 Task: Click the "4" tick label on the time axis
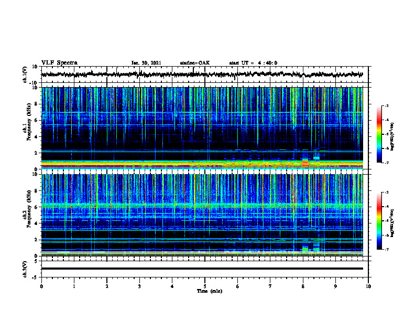click(x=172, y=286)
